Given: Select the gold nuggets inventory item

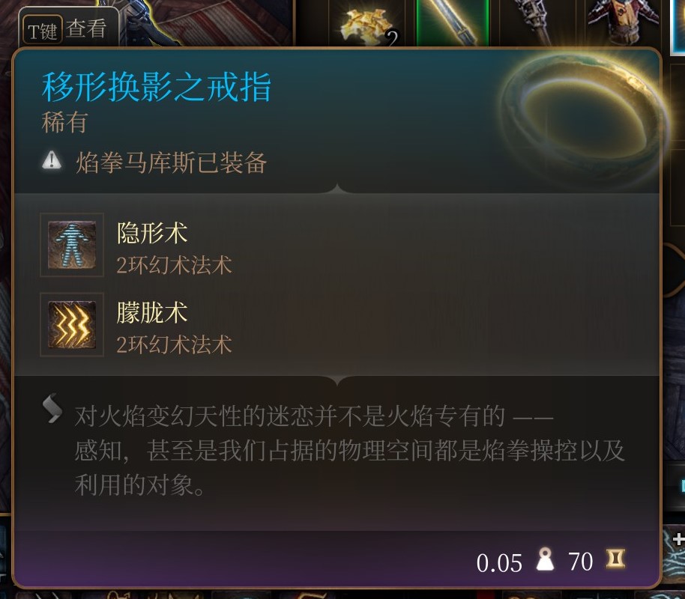Looking at the screenshot, I should (369, 24).
